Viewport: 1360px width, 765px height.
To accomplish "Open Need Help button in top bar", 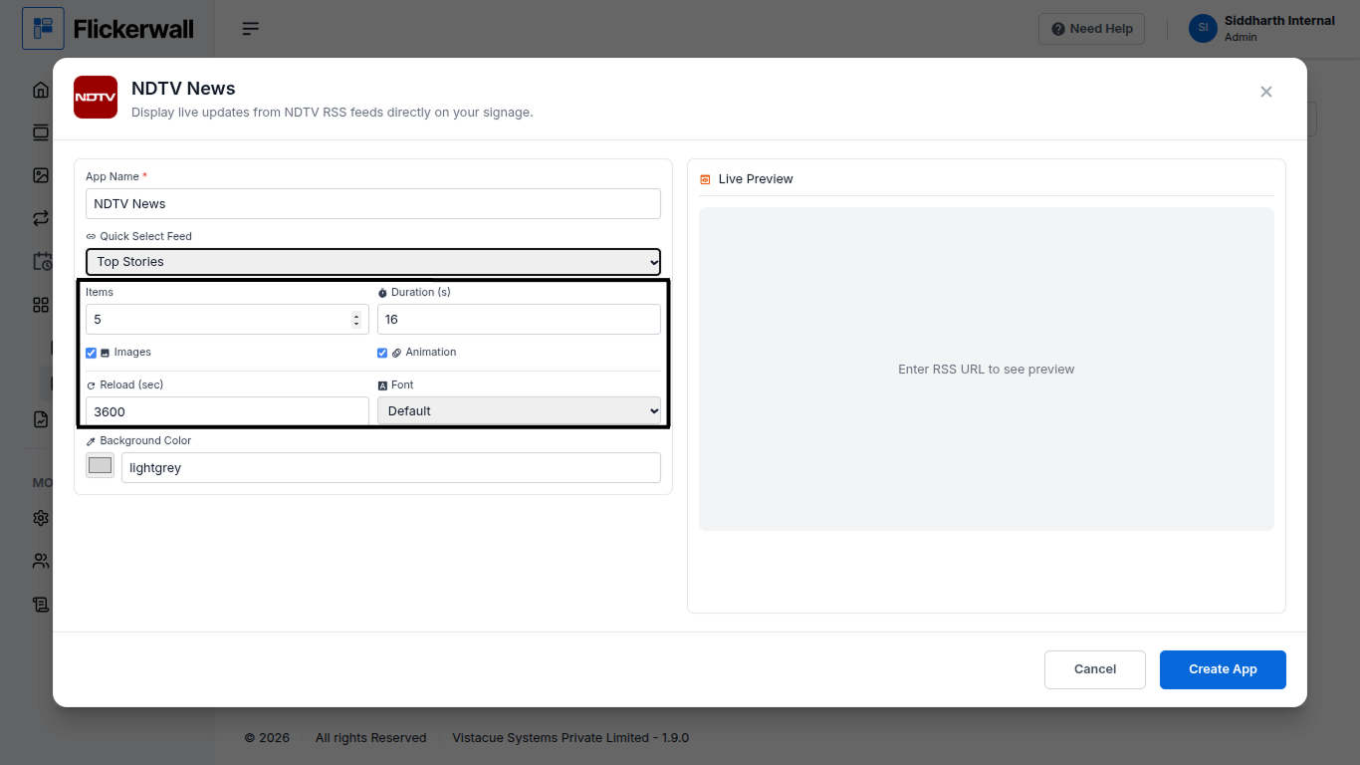I will coord(1091,29).
